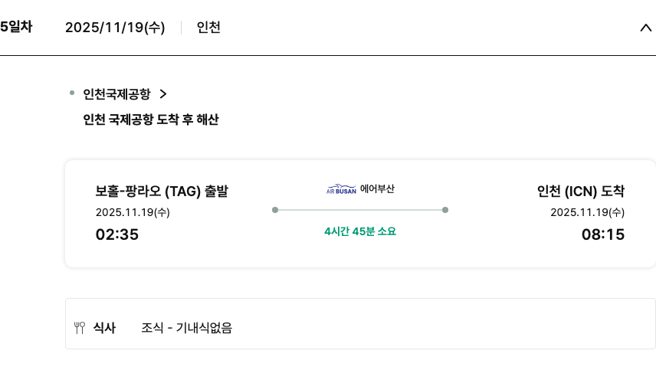Click the 4시간 45분 소요 duration text
The width and height of the screenshot is (656, 380).
point(360,231)
